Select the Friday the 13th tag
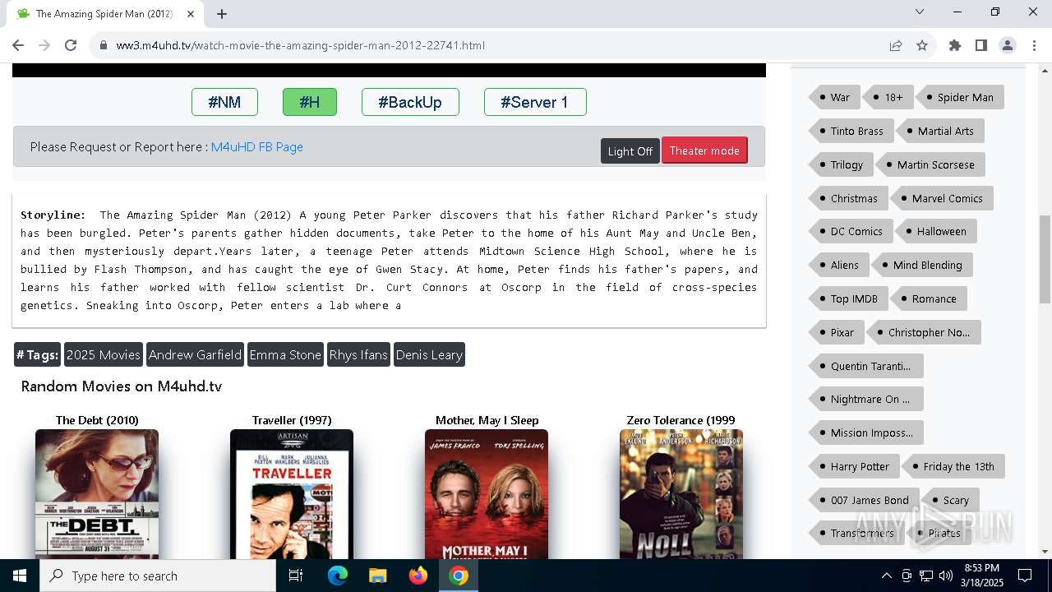 click(953, 466)
